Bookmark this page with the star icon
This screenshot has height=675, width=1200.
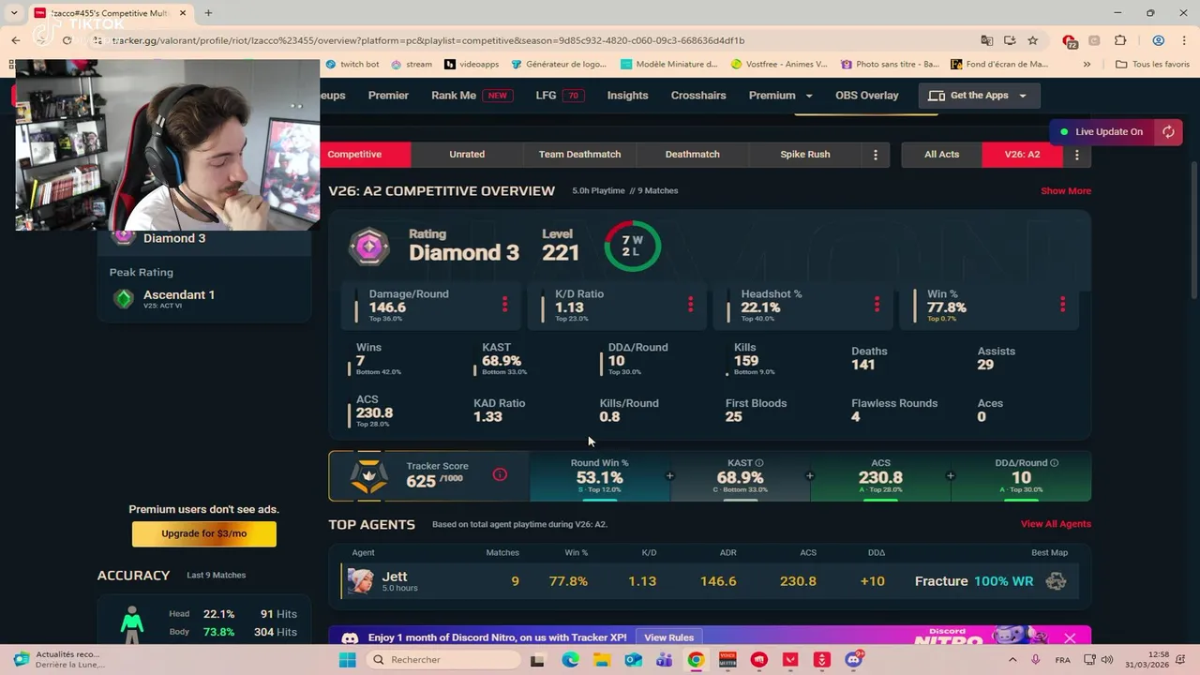point(1032,40)
